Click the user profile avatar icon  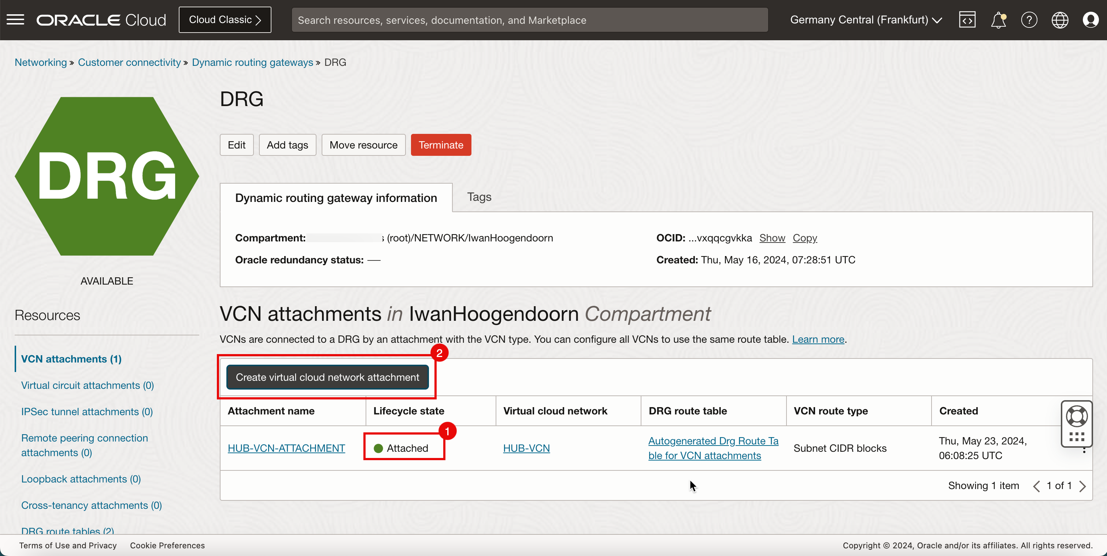1091,20
